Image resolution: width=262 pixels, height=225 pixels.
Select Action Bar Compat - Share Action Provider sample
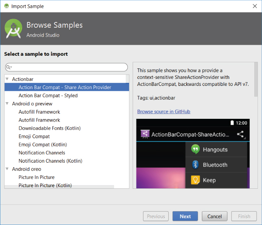point(67,87)
